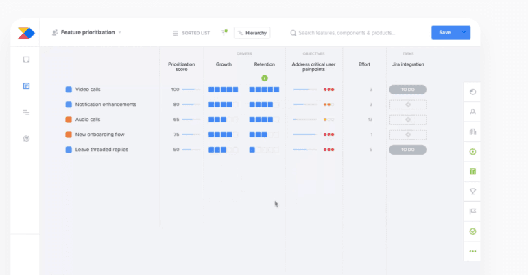Adjust Growth rating for Video calls
528x275 pixels.
[x=224, y=90]
